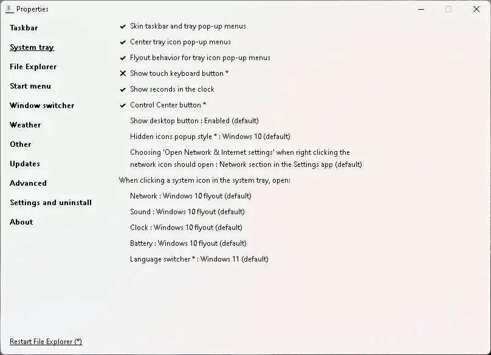This screenshot has height=355, width=491.
Task: Open the File Explorer section
Action: pyautogui.click(x=33, y=67)
